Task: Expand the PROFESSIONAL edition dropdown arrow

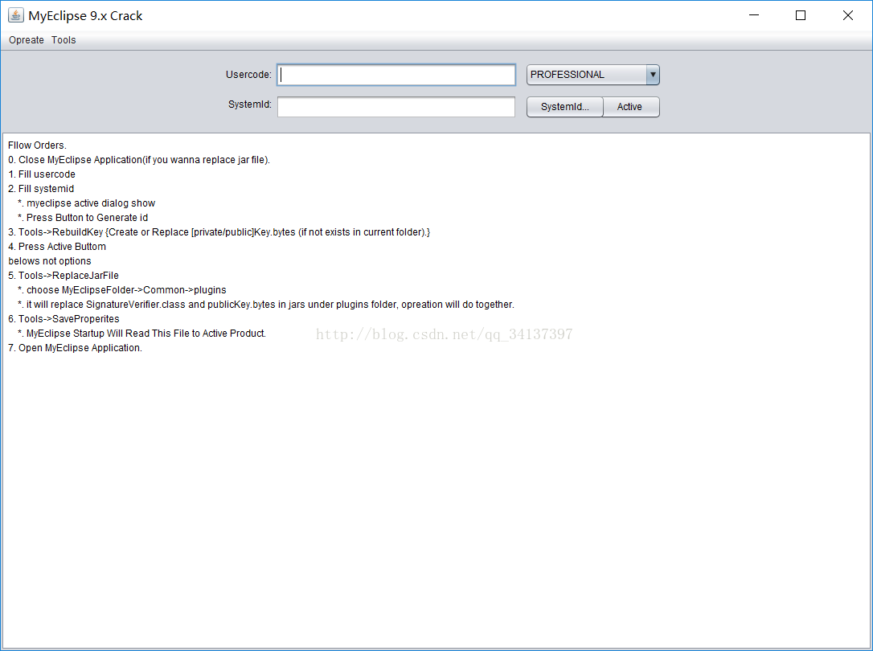Action: pyautogui.click(x=653, y=75)
